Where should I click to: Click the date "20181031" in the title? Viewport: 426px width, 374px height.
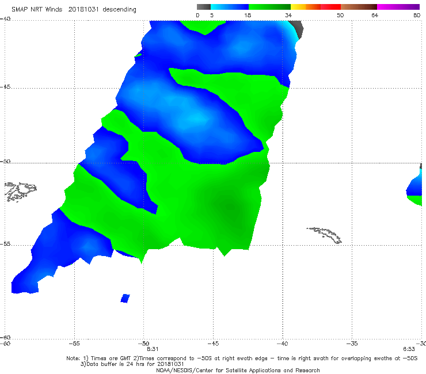coord(83,10)
